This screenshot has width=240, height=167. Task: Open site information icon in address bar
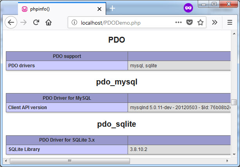[x=74, y=23]
